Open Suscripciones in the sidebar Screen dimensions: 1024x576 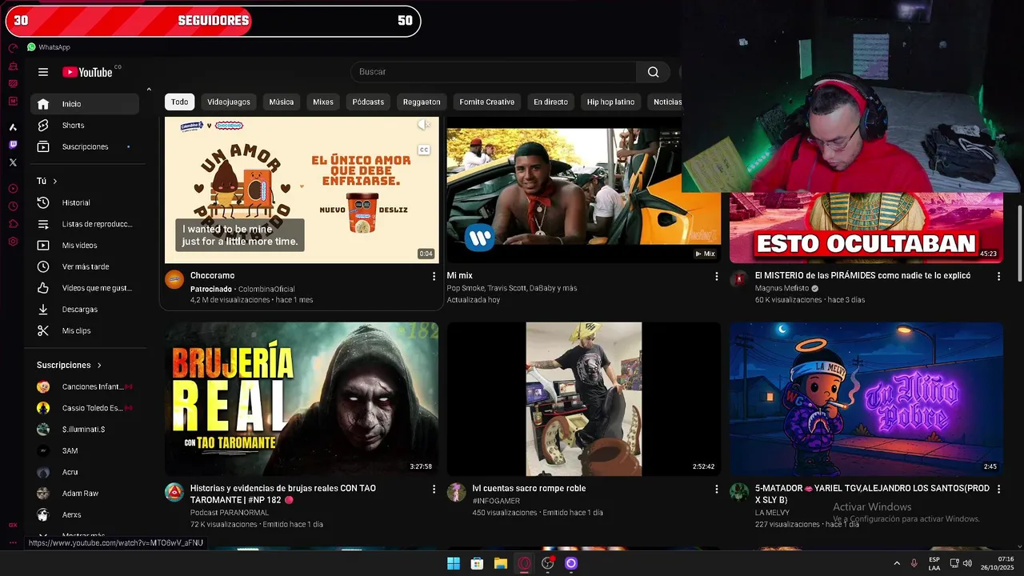coord(85,147)
